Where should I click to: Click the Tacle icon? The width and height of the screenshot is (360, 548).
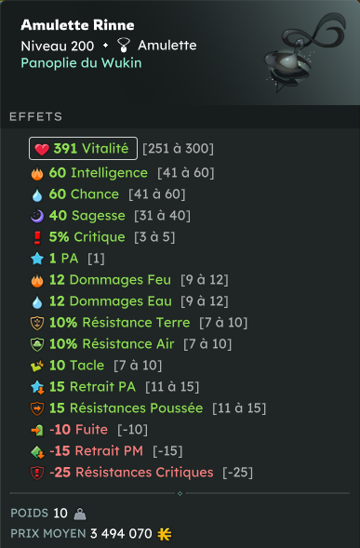37,366
